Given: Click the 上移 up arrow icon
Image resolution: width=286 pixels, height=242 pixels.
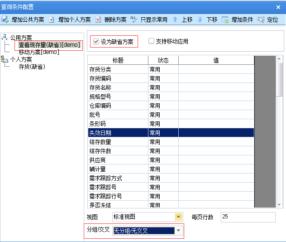Looking at the screenshot, I should tap(175, 19).
